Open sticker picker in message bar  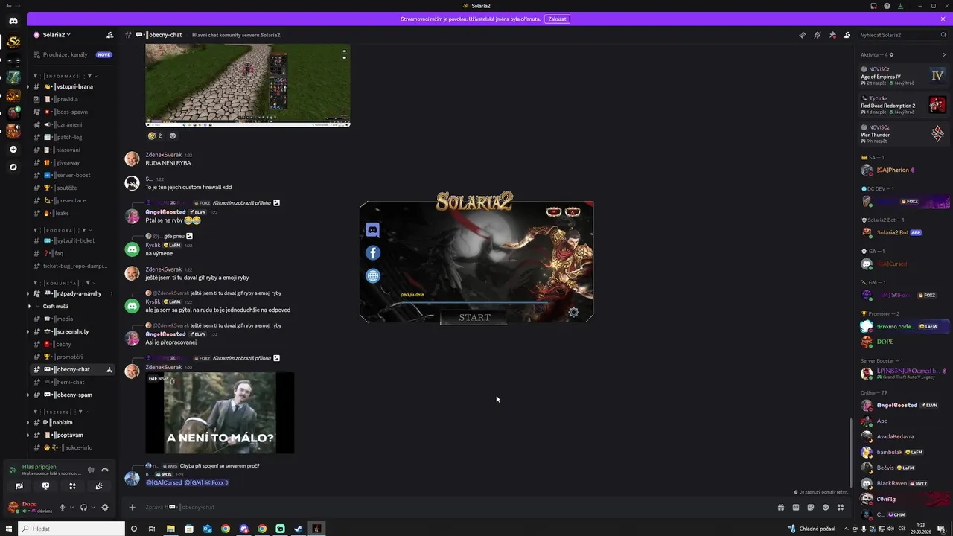[x=811, y=507]
